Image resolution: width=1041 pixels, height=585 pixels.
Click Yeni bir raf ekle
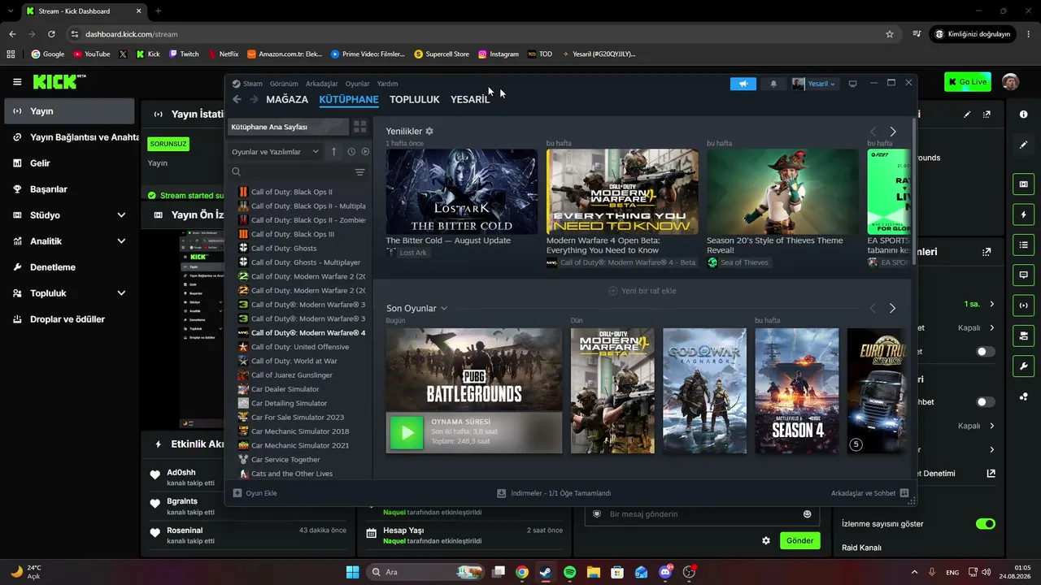click(x=642, y=291)
